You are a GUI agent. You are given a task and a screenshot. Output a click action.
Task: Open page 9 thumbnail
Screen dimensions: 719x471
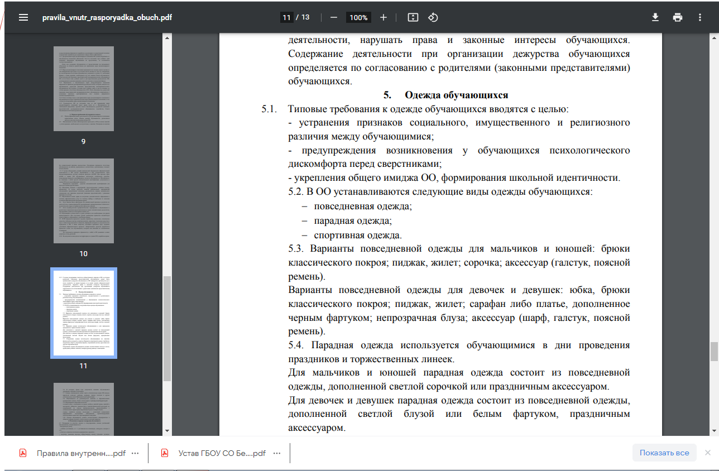(x=83, y=89)
